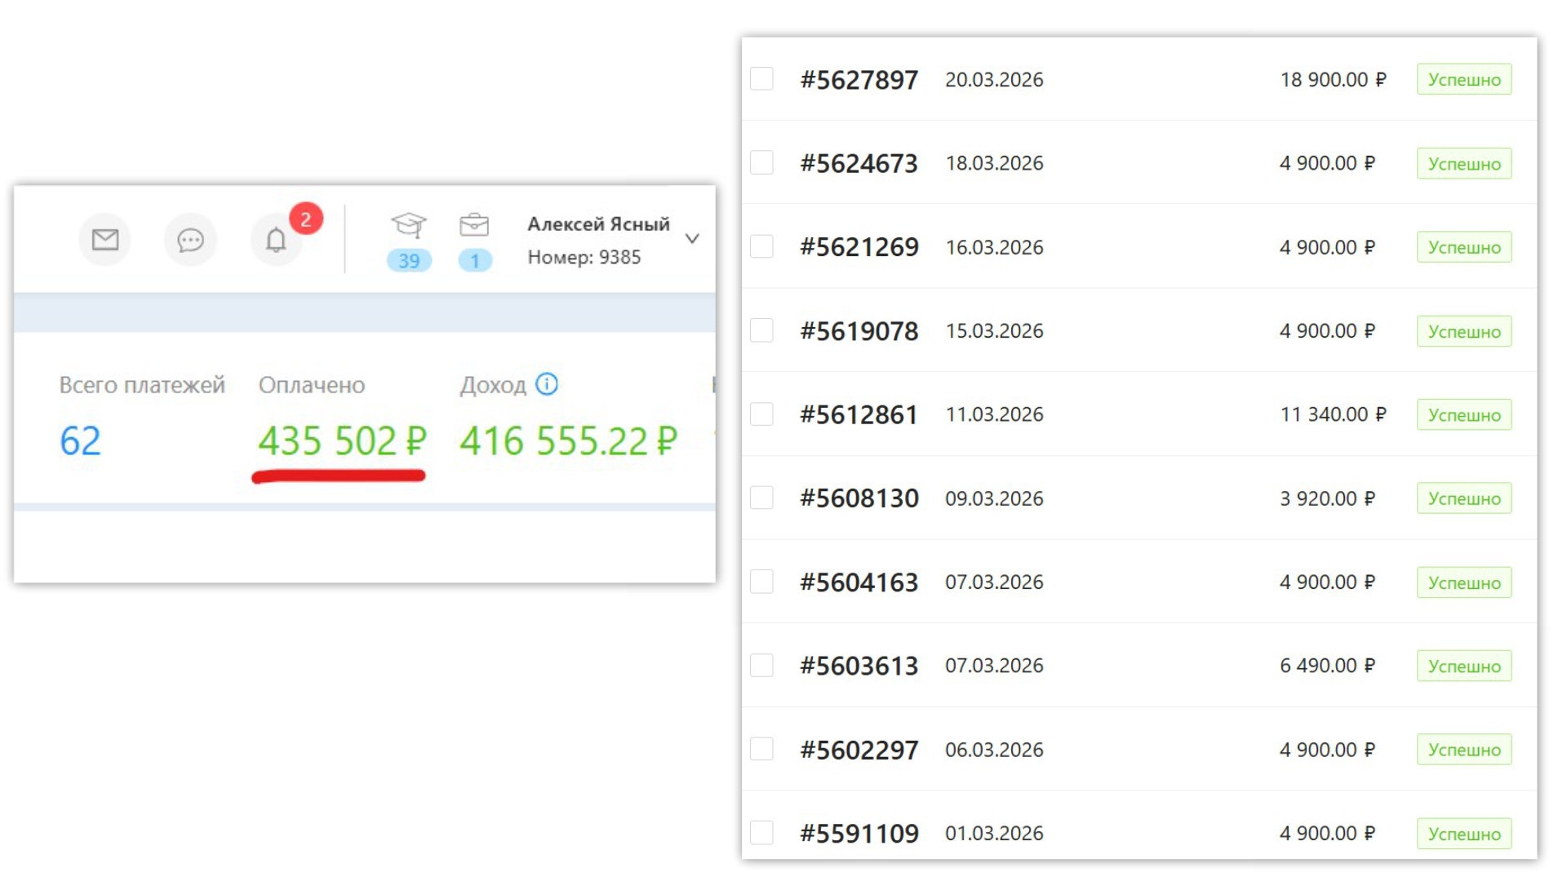Open the chat messages bubble icon

pos(190,239)
